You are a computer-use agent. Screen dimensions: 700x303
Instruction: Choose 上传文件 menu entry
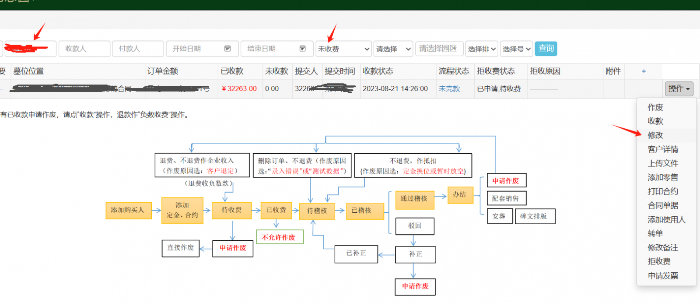pos(663,163)
